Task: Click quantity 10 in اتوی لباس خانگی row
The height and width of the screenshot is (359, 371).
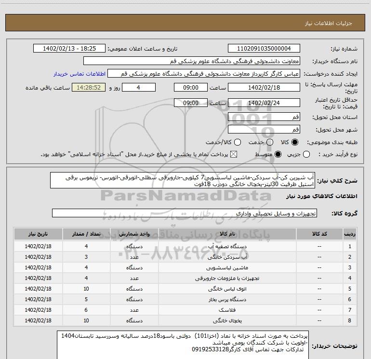Action: pyautogui.click(x=86, y=289)
